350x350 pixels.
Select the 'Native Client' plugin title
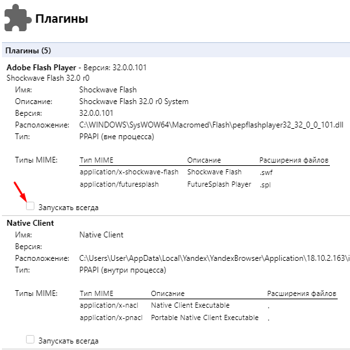click(x=31, y=223)
